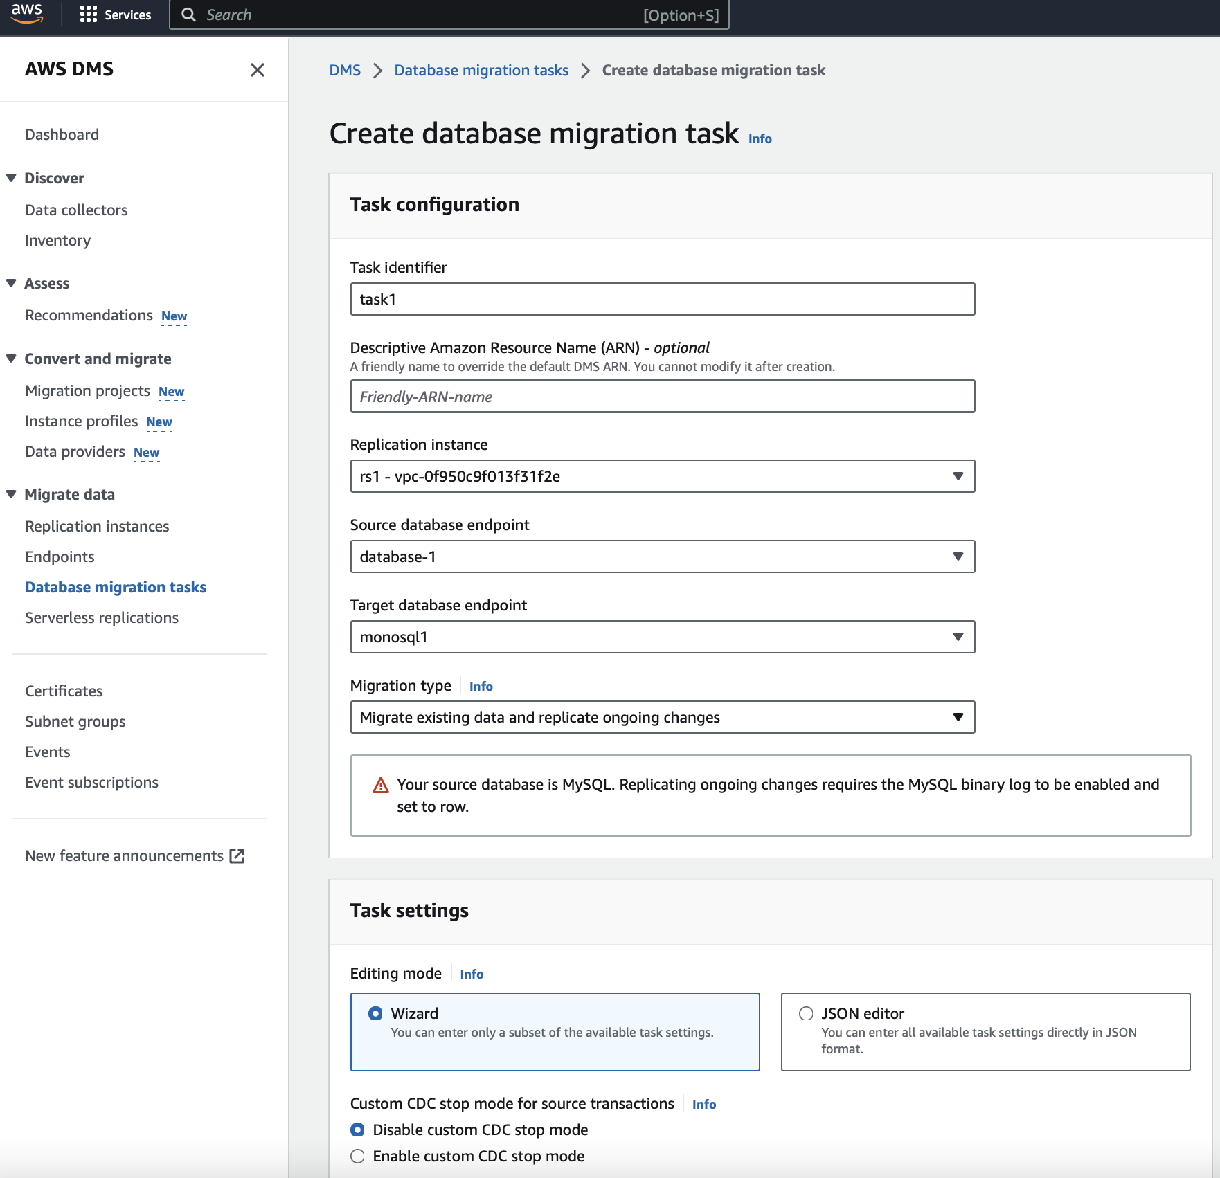Open Recommendations page
This screenshot has width=1220, height=1178.
(x=89, y=315)
